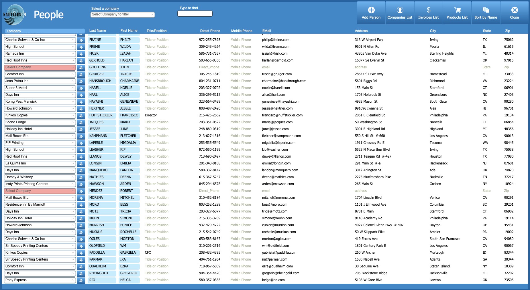Open the Products List
530x290 pixels.
coord(457,13)
